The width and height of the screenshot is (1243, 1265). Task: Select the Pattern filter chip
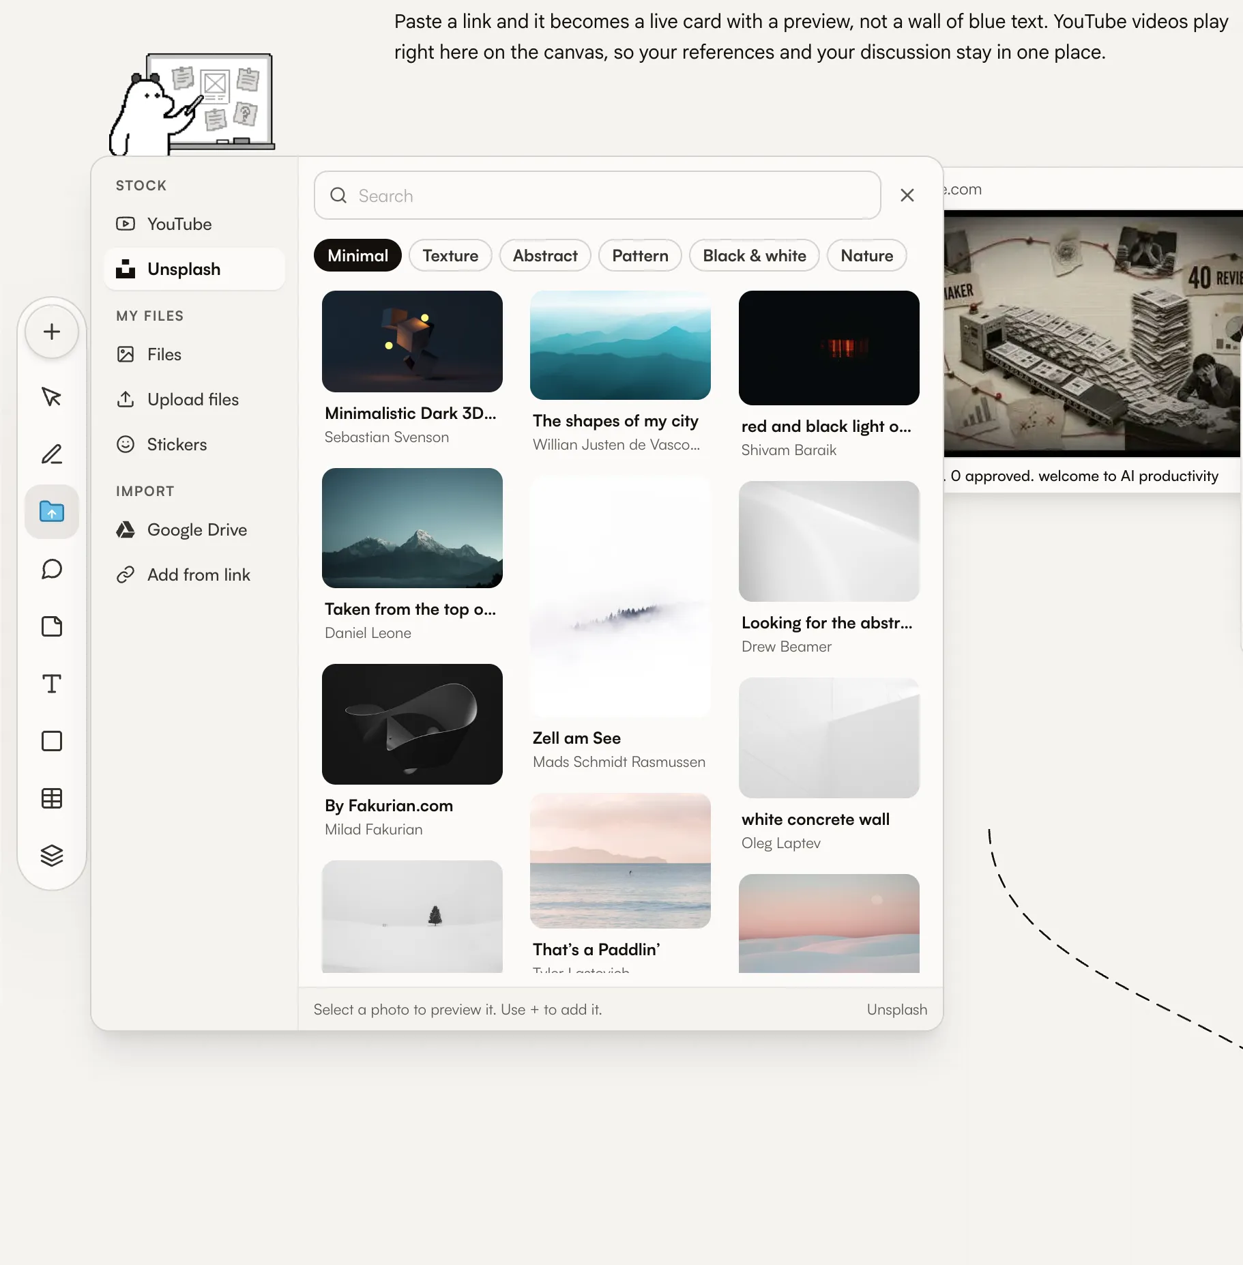pyautogui.click(x=640, y=255)
